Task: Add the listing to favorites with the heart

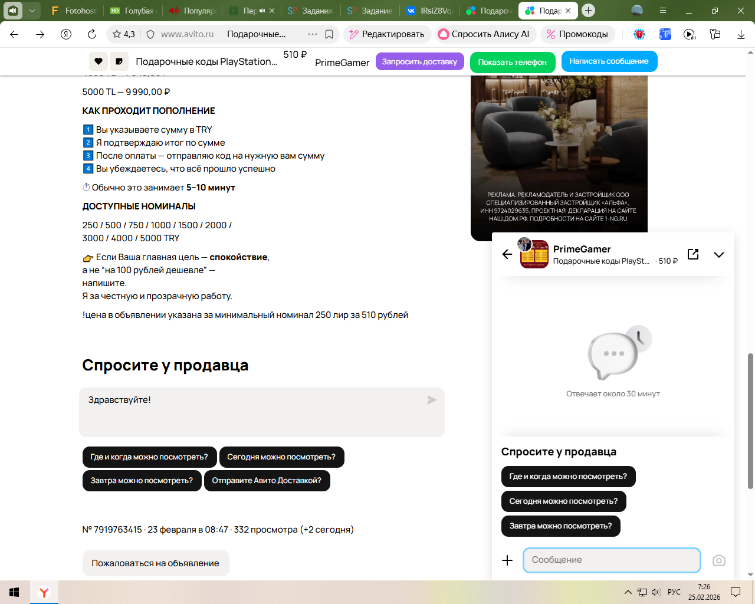Action: point(99,61)
